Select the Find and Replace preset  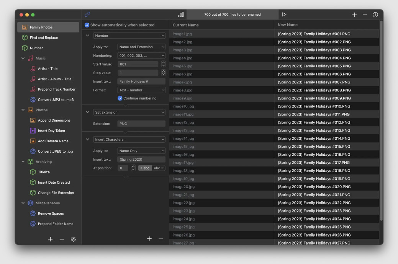(44, 37)
